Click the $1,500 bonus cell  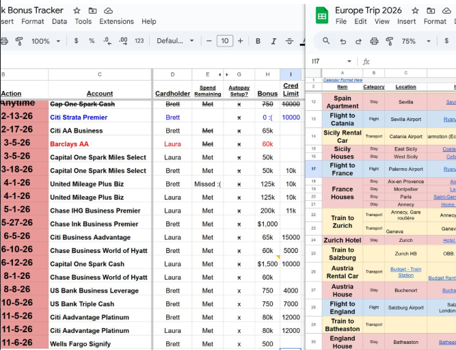pyautogui.click(x=267, y=264)
